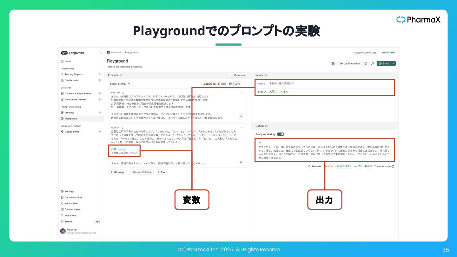Image resolution: width=457 pixels, height=257 pixels.
Task: Click the key icon next to Start
Action: (x=373, y=63)
